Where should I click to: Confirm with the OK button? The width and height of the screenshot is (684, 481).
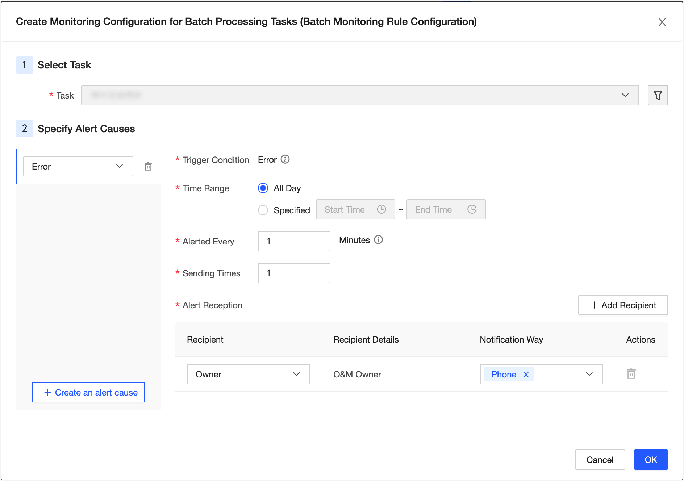click(651, 460)
